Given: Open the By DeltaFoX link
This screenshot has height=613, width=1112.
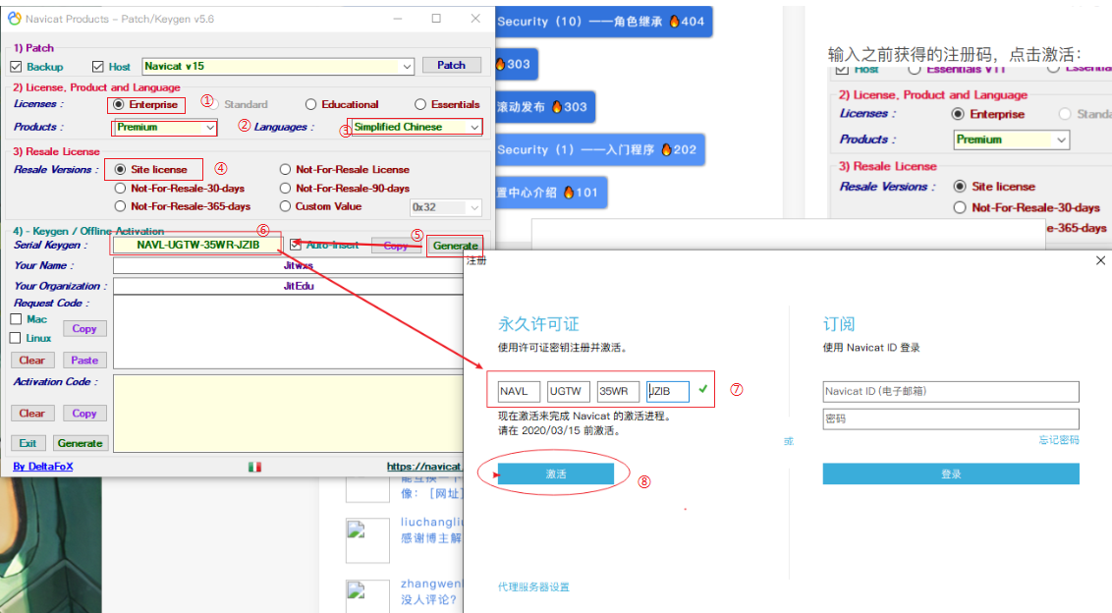Looking at the screenshot, I should (43, 466).
